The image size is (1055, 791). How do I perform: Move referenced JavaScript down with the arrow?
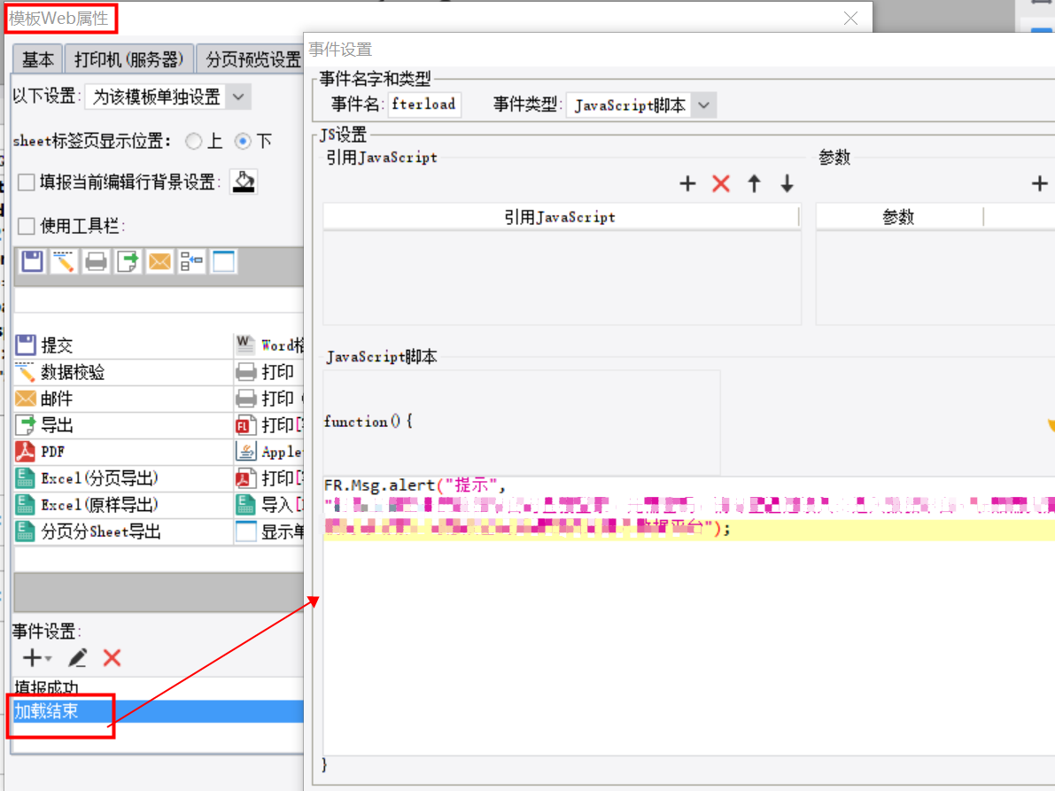pos(787,183)
